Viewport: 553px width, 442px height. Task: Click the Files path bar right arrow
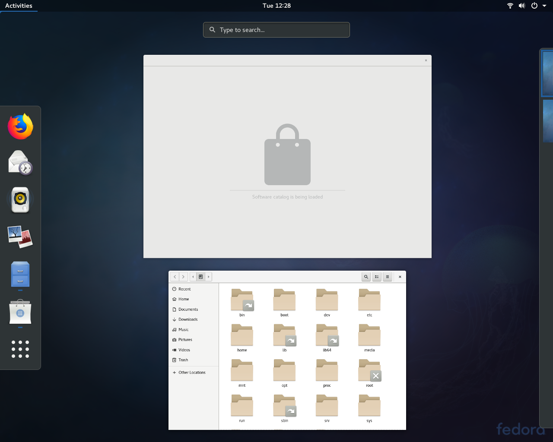(x=209, y=277)
